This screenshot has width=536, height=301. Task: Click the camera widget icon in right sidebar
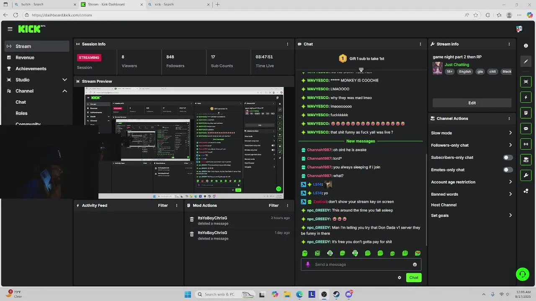(x=526, y=160)
